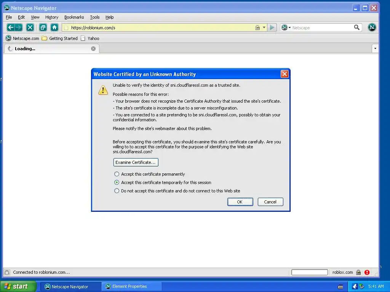Maximize the Netscape Navigator window
The width and height of the screenshot is (390, 292).
(x=365, y=8)
